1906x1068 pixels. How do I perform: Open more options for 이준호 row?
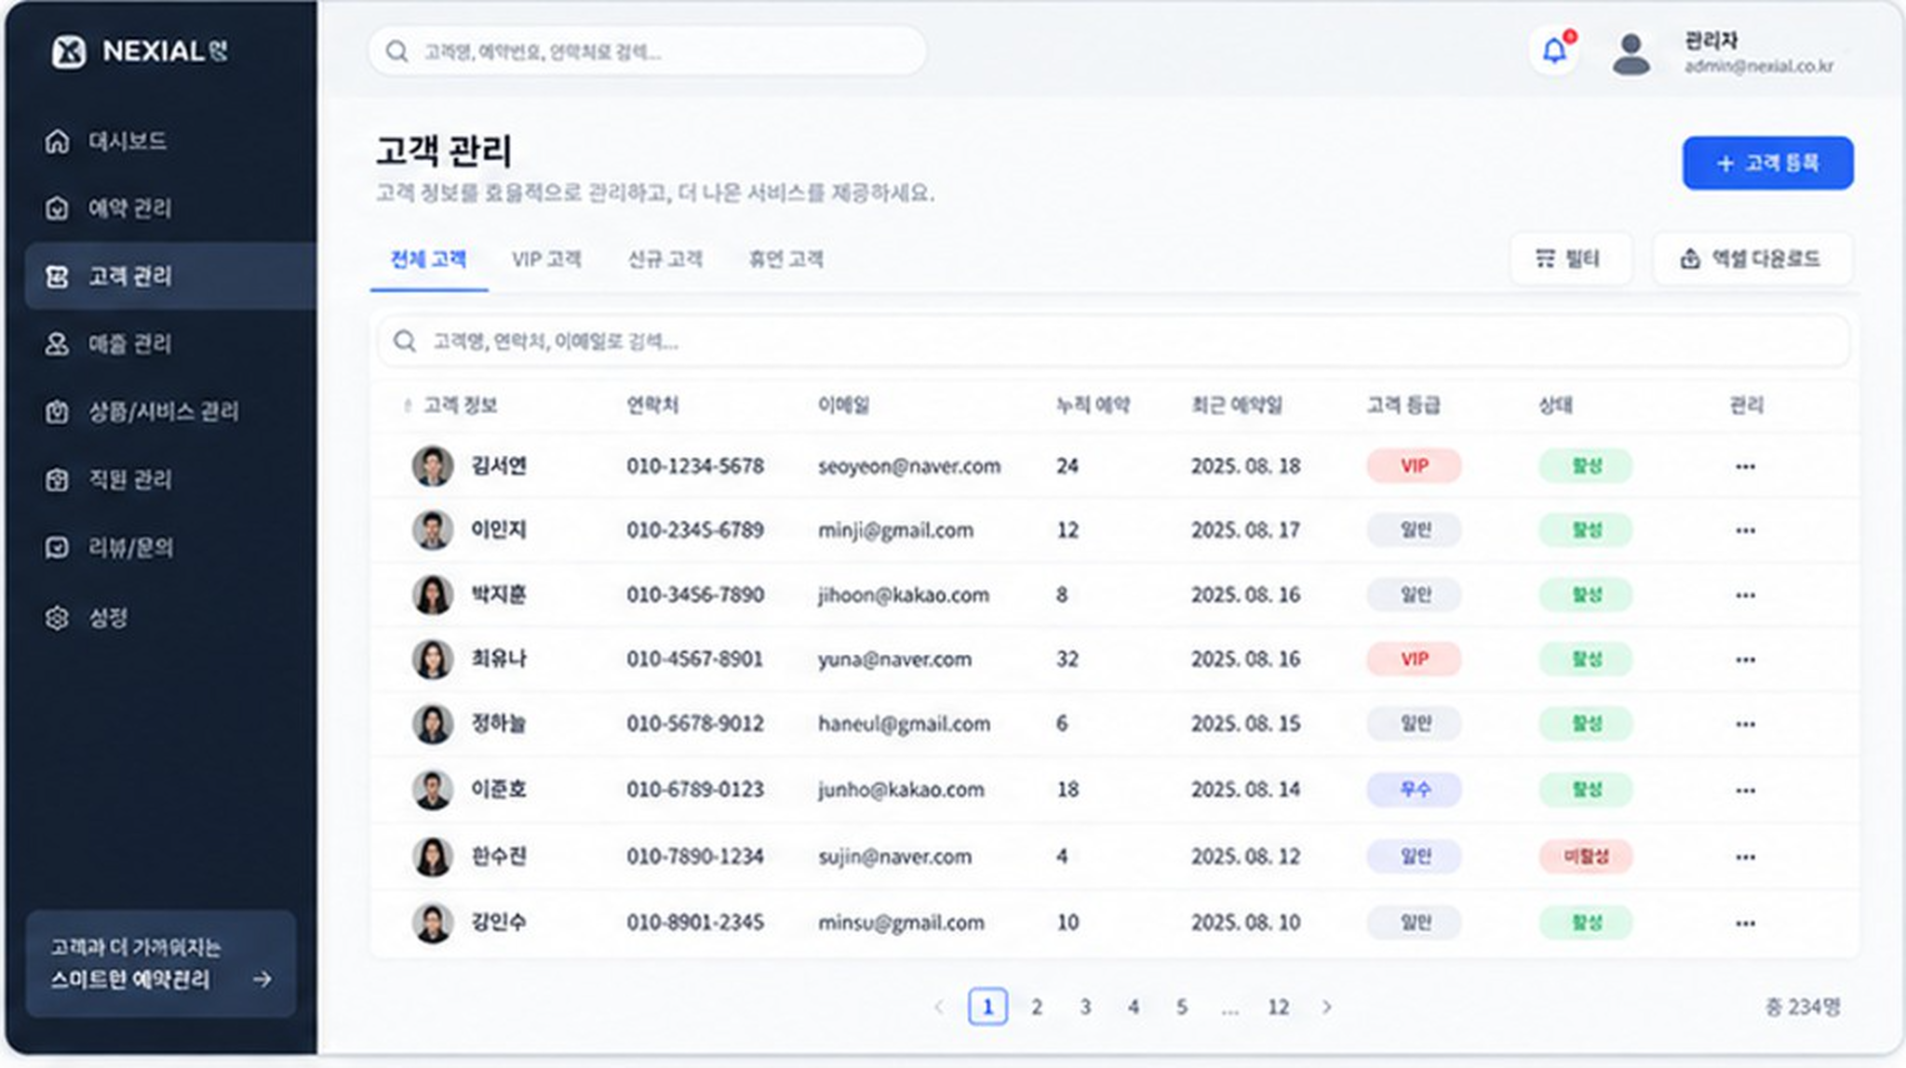[x=1745, y=790]
